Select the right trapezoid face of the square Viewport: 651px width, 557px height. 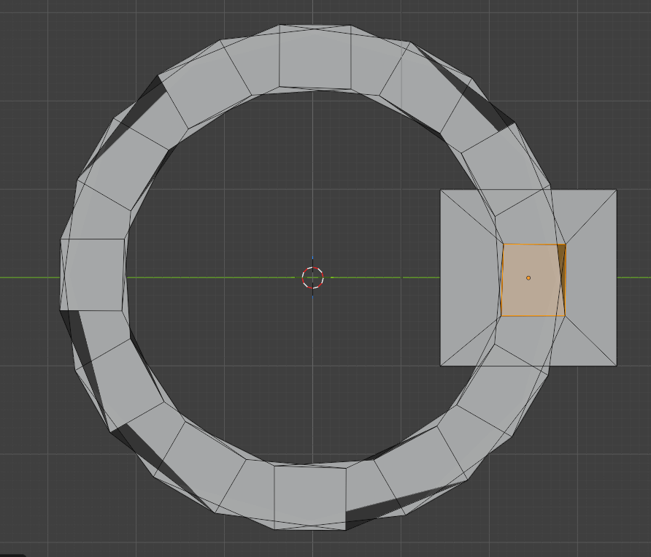(591, 278)
